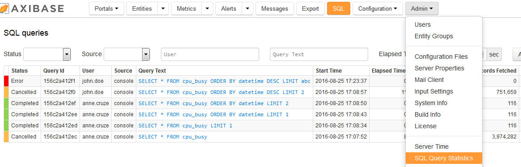Open the Metrics page
This screenshot has width=521, height=167.
click(186, 8)
